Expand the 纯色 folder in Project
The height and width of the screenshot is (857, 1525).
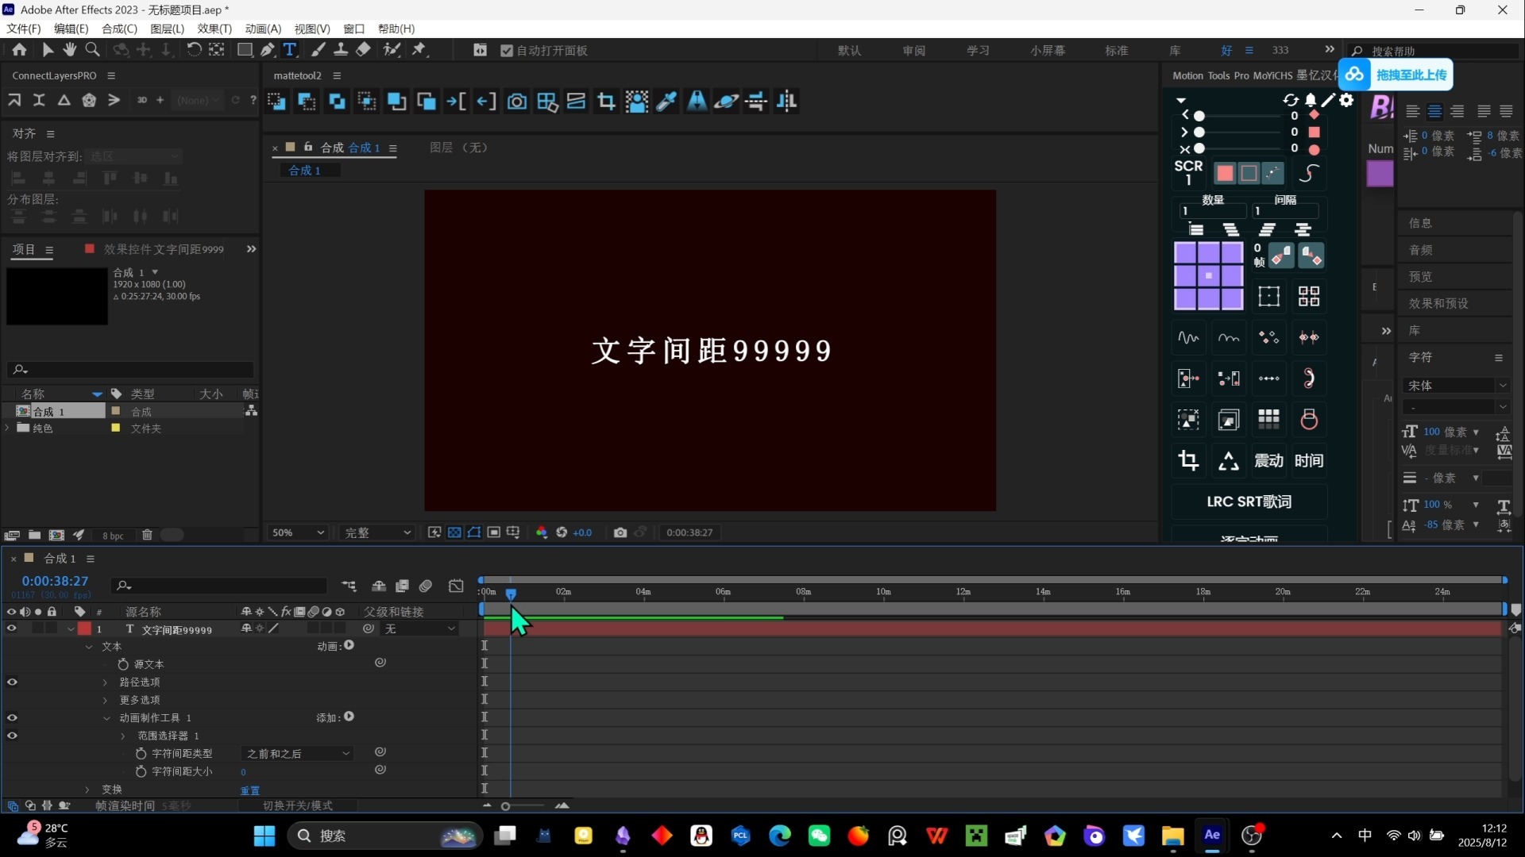(8, 428)
